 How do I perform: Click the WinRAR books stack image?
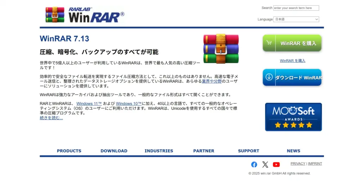221,49
